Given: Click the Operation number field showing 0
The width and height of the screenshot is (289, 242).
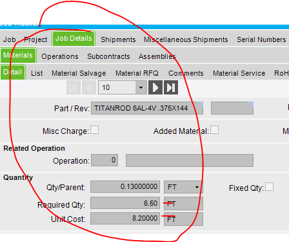Looking at the screenshot, I should [105, 160].
